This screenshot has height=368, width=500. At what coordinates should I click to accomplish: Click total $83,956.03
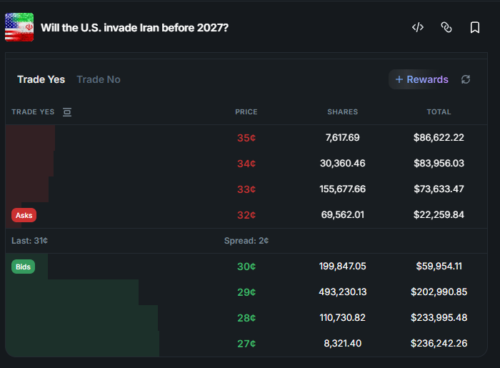pyautogui.click(x=439, y=163)
